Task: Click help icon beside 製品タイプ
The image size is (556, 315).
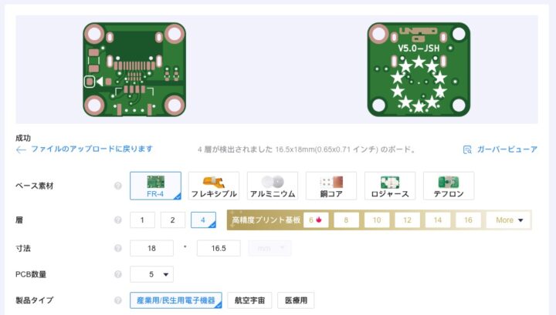Action: pyautogui.click(x=117, y=300)
